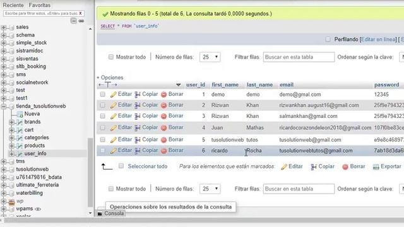Click the horizontal scrollbar at the bottom
The width and height of the screenshot is (404, 227).
[x=203, y=220]
